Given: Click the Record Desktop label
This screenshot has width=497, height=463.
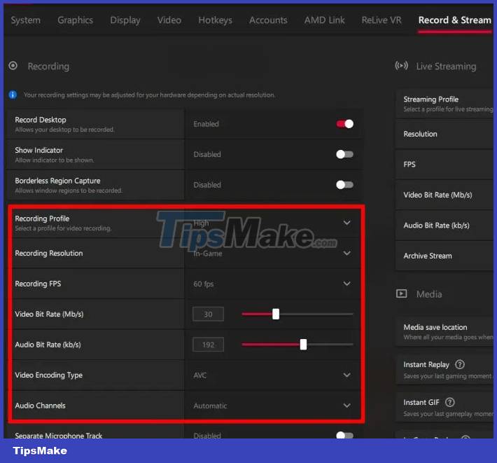Looking at the screenshot, I should coord(41,120).
